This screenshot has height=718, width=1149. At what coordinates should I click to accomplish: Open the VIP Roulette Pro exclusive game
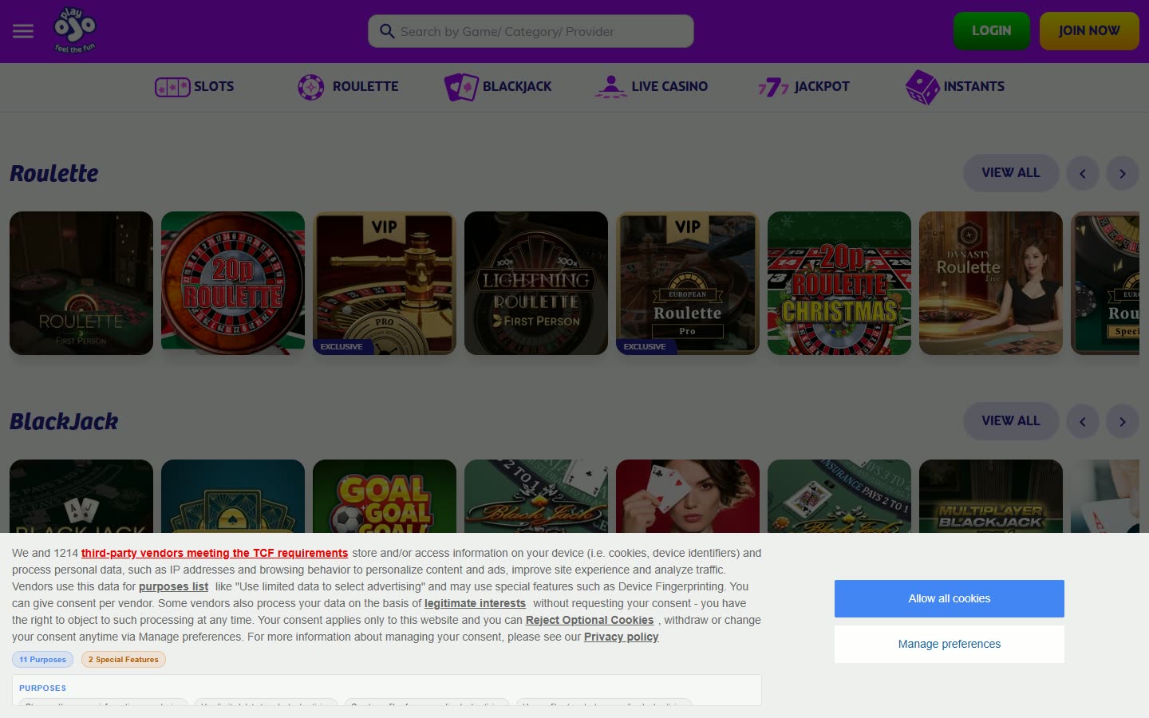pyautogui.click(x=385, y=283)
